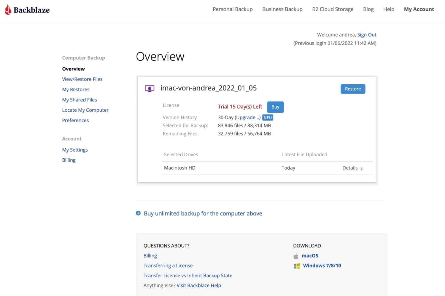Click the purple computer icon beside imac-von-andrea
Viewport: 445px width, 296px height.
pos(150,89)
